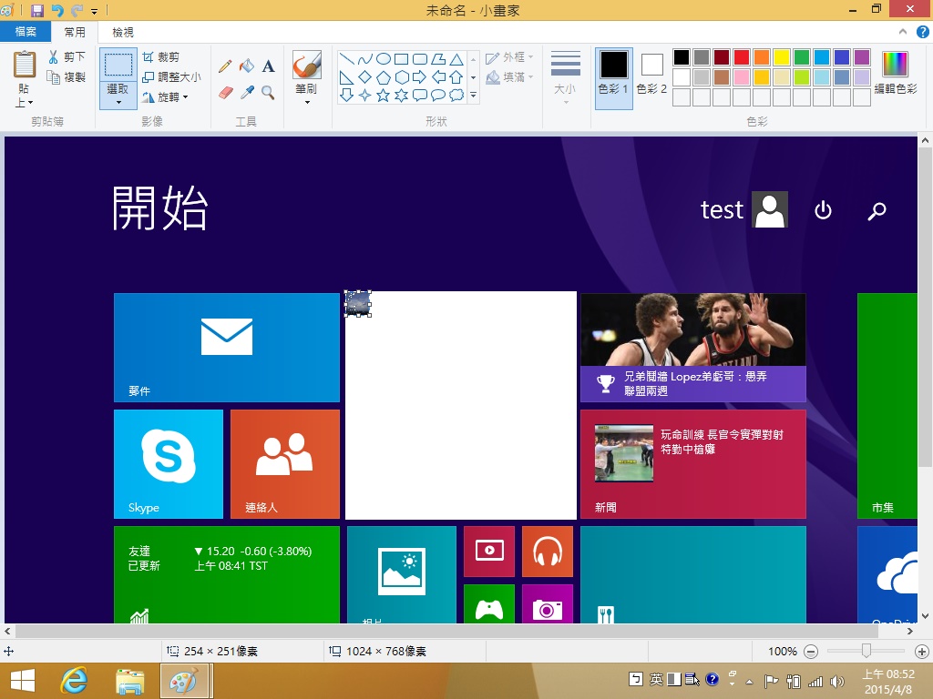Click the Resize (調整大小) button
The width and height of the screenshot is (933, 699).
172,77
